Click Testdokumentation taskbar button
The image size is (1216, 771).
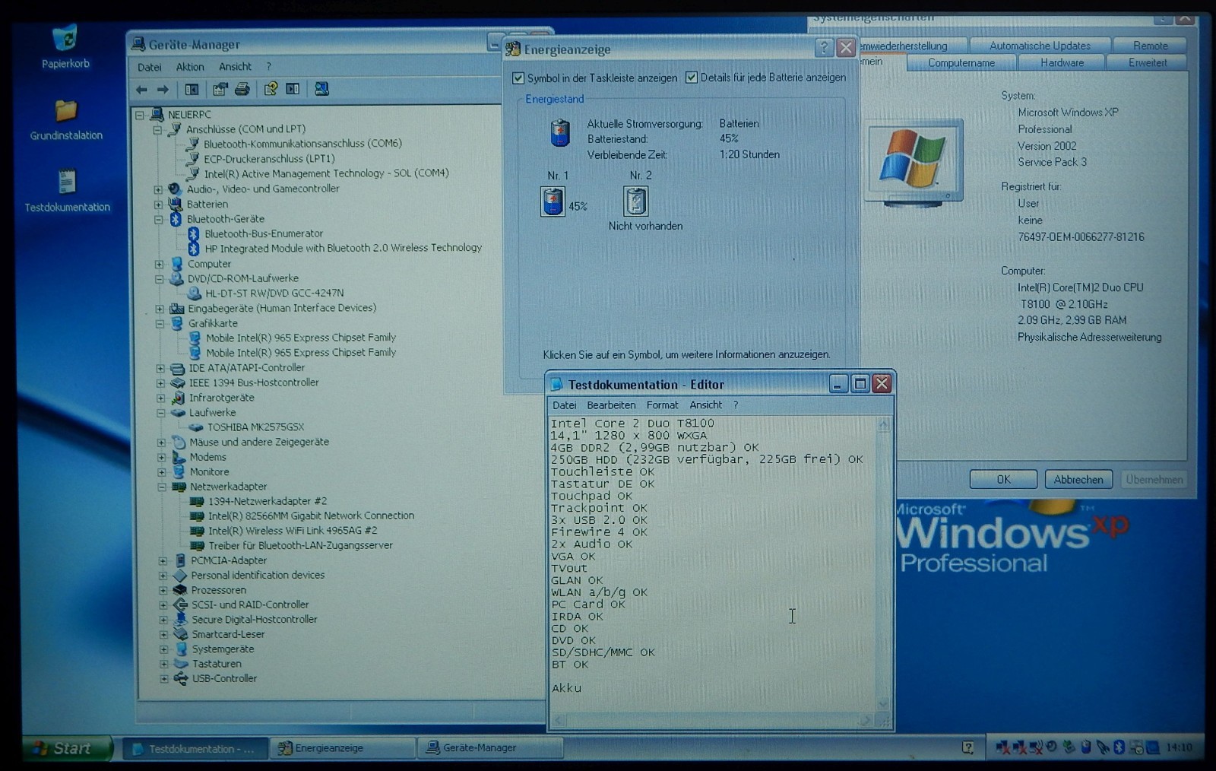tap(196, 749)
